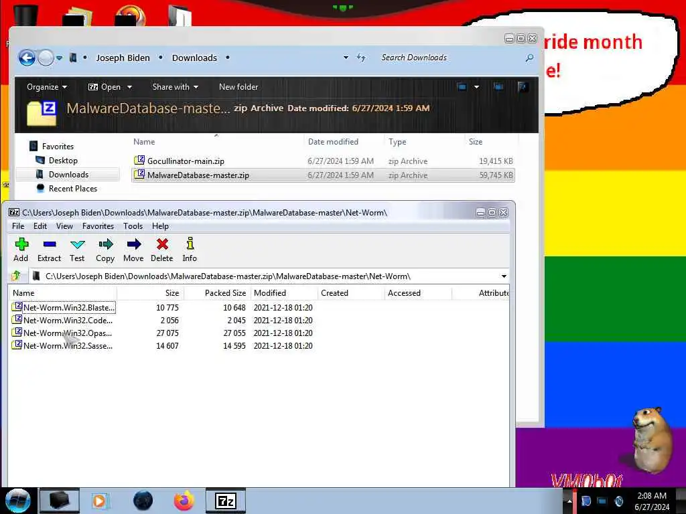This screenshot has width=686, height=514.
Task: Click Back arrow in Explorer window
Action: coord(27,58)
